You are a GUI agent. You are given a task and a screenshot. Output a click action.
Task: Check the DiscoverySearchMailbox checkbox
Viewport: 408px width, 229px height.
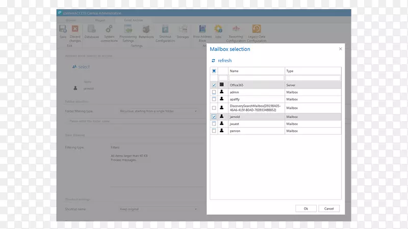214,108
